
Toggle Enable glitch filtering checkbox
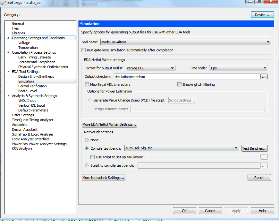click(179, 84)
